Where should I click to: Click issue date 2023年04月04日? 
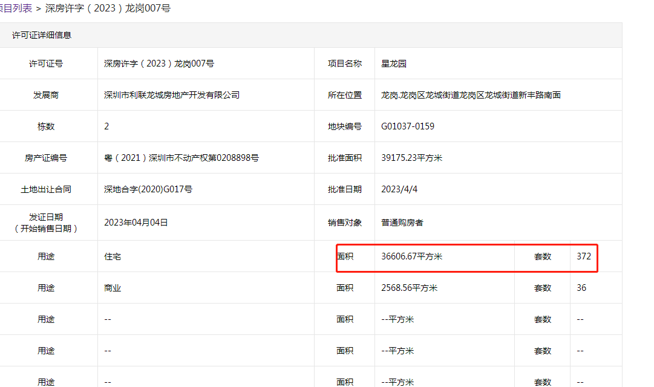pyautogui.click(x=136, y=222)
